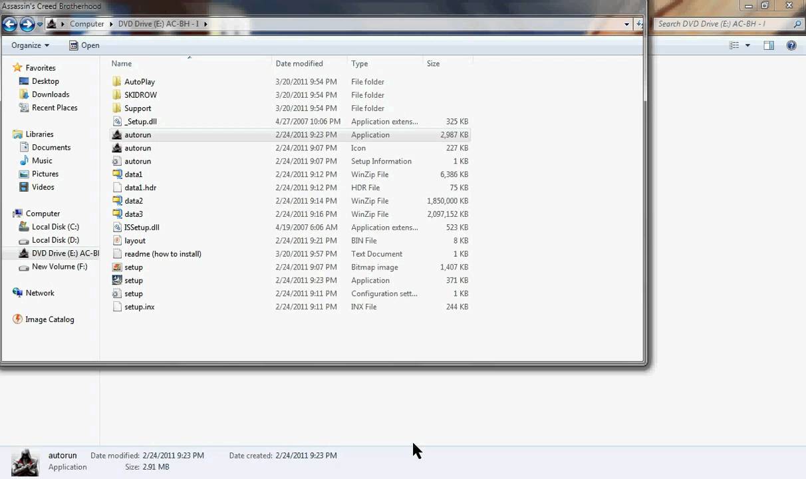This screenshot has width=806, height=479.
Task: Open Local Disk (C:)
Action: 55,227
